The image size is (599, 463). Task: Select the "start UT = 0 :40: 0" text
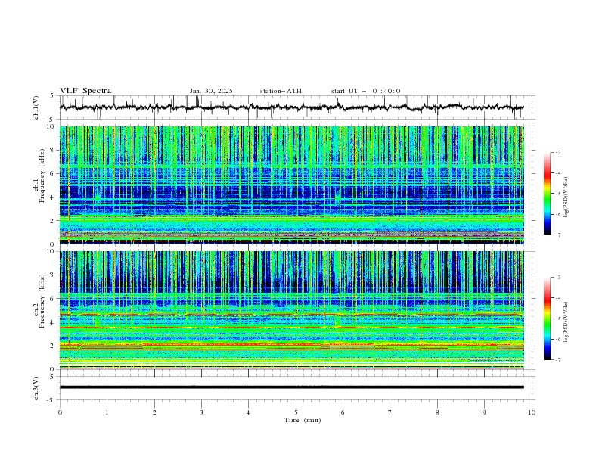(365, 91)
